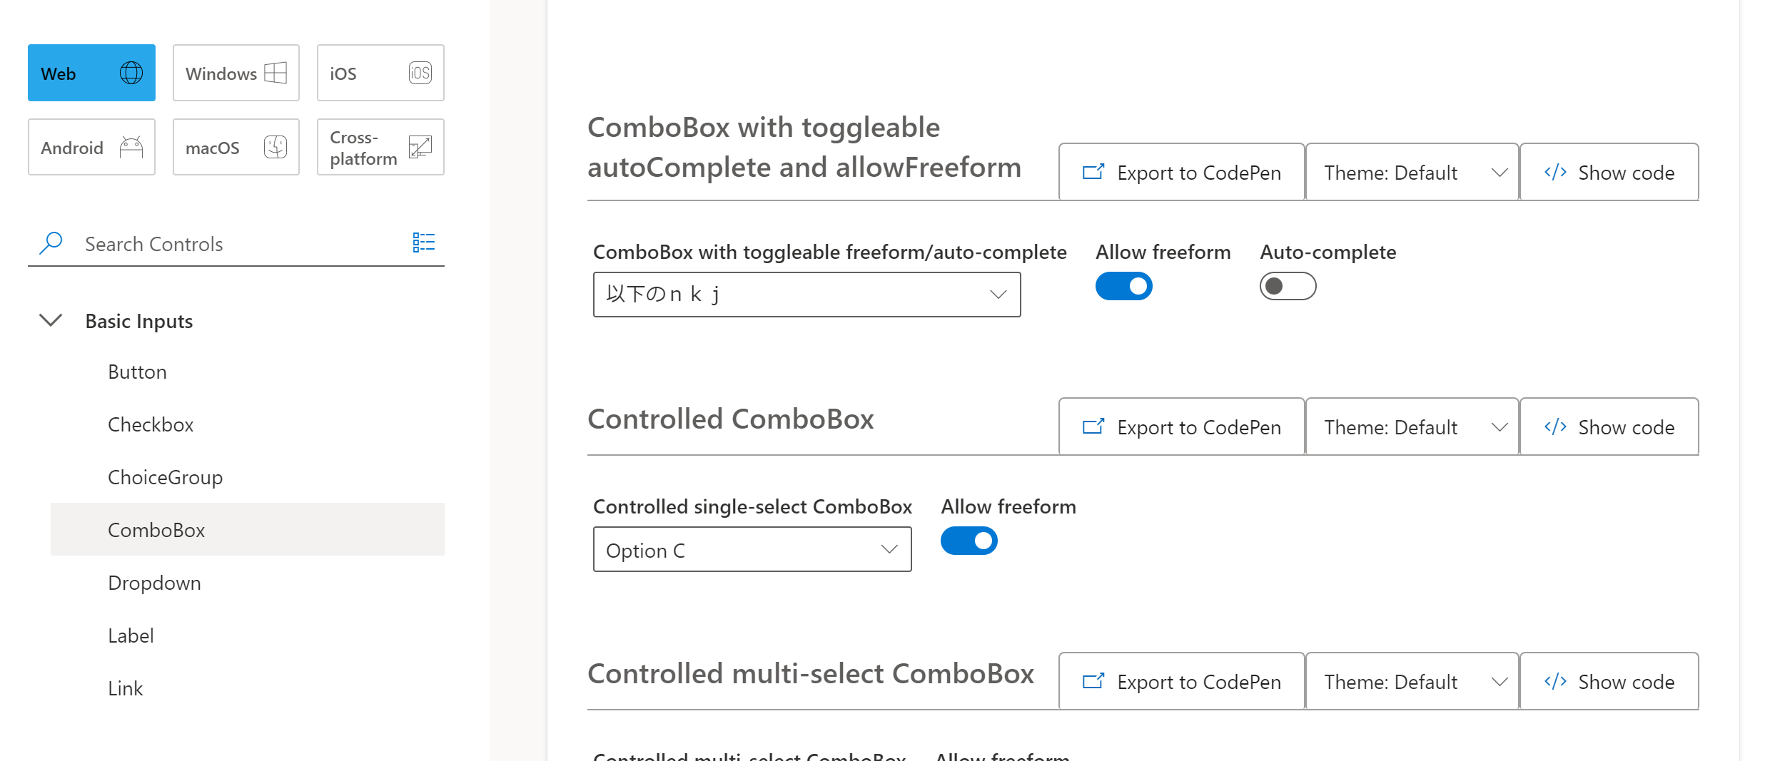Turn off Allow freeform on Controlled ComboBox

(968, 541)
